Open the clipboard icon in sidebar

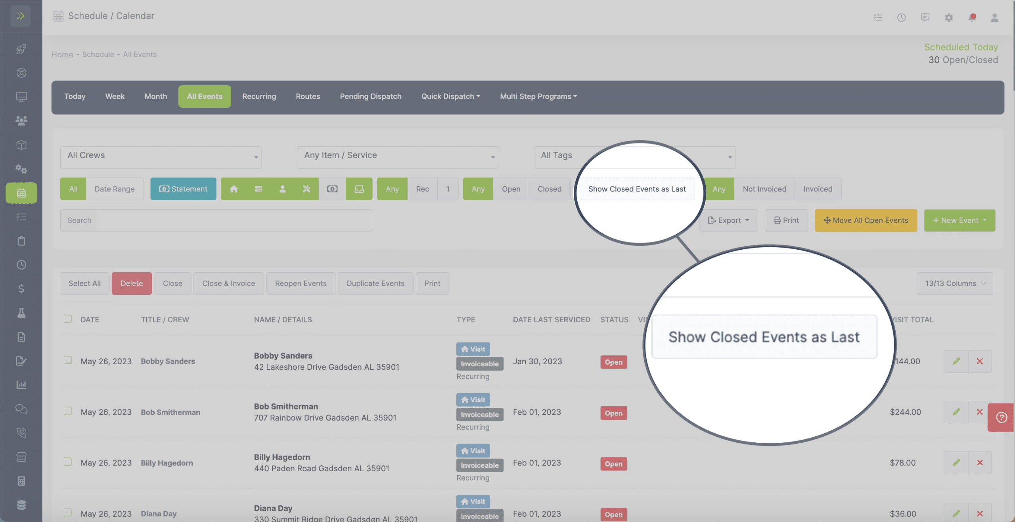pos(21,241)
